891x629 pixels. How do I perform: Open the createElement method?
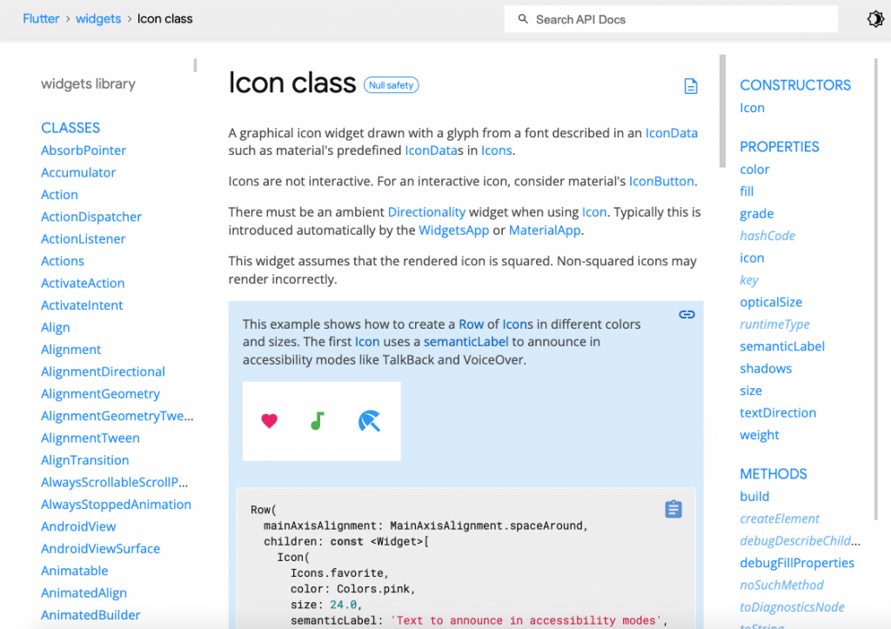coord(779,519)
